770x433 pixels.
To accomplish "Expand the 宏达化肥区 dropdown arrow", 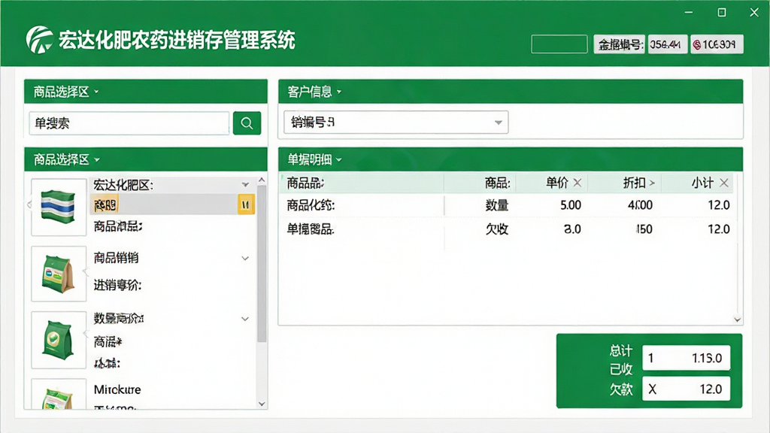I will point(245,185).
